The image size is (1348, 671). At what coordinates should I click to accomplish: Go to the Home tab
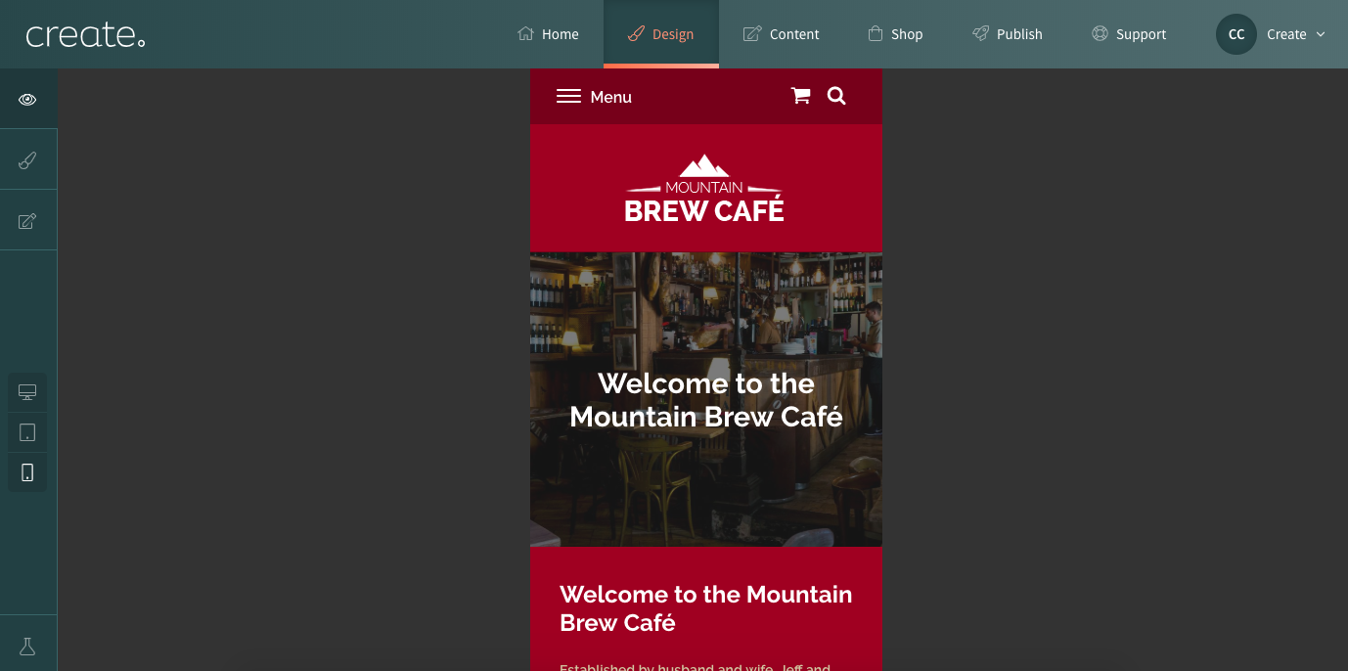[x=548, y=34]
